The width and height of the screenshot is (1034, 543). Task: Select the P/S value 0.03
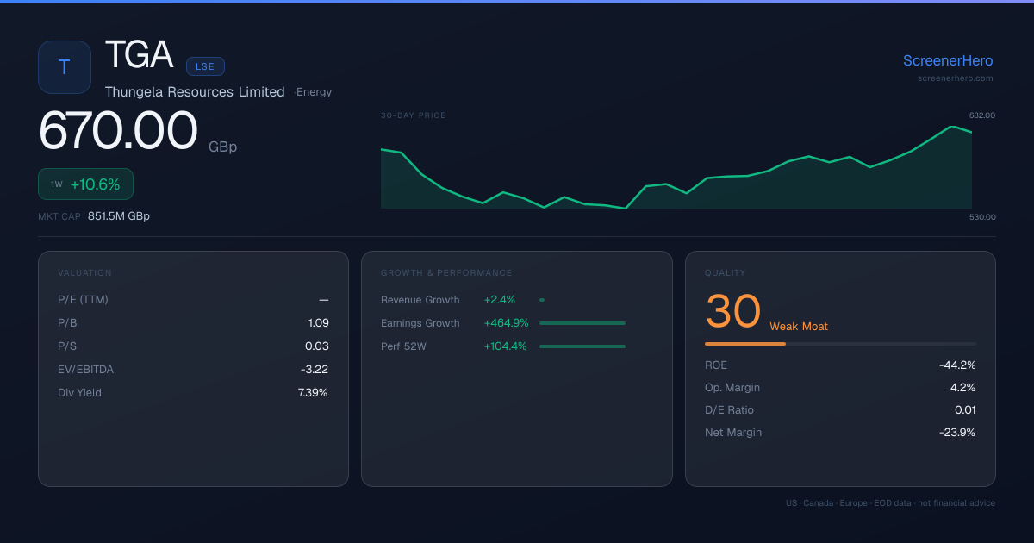[x=317, y=346]
